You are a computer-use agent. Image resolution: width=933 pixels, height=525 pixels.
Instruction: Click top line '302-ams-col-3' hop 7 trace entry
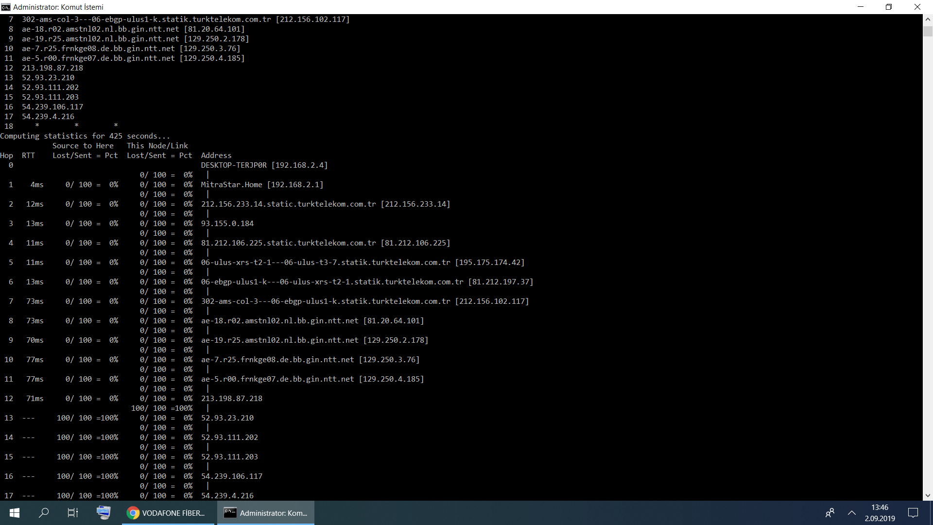point(186,19)
